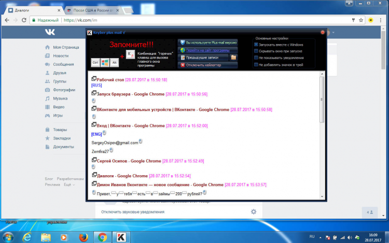This screenshot has width=389, height=243.
Task: Switch to Диалоги browser tab
Action: [34, 10]
